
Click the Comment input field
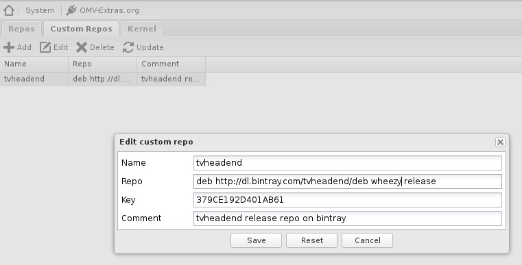pos(348,218)
